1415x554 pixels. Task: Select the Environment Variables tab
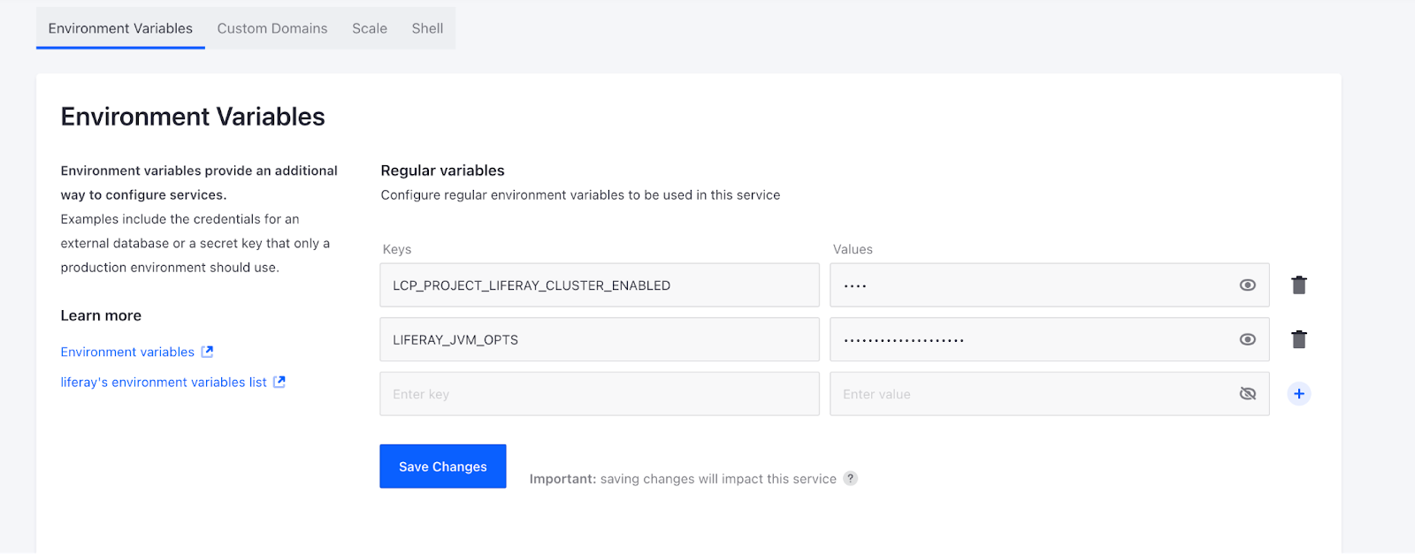120,28
